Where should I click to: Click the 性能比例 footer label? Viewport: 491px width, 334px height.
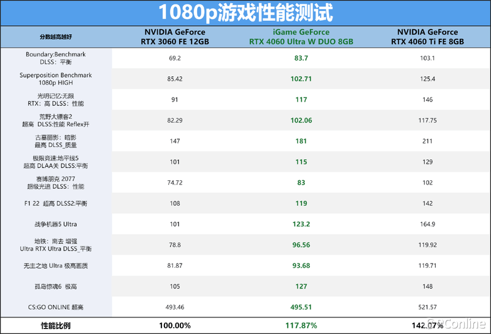click(56, 325)
